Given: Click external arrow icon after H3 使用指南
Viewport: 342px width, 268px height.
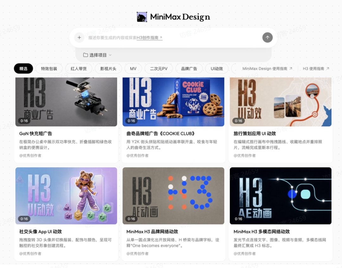Looking at the screenshot, I should 328,69.
